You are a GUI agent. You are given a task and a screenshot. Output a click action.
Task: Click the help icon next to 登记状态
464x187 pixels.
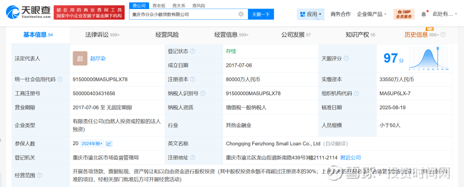(x=192, y=51)
